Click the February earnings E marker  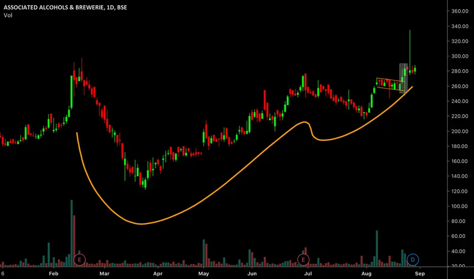(79, 259)
